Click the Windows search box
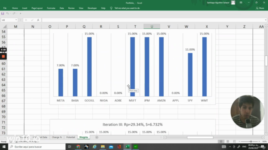The image size is (268, 150). point(37,147)
